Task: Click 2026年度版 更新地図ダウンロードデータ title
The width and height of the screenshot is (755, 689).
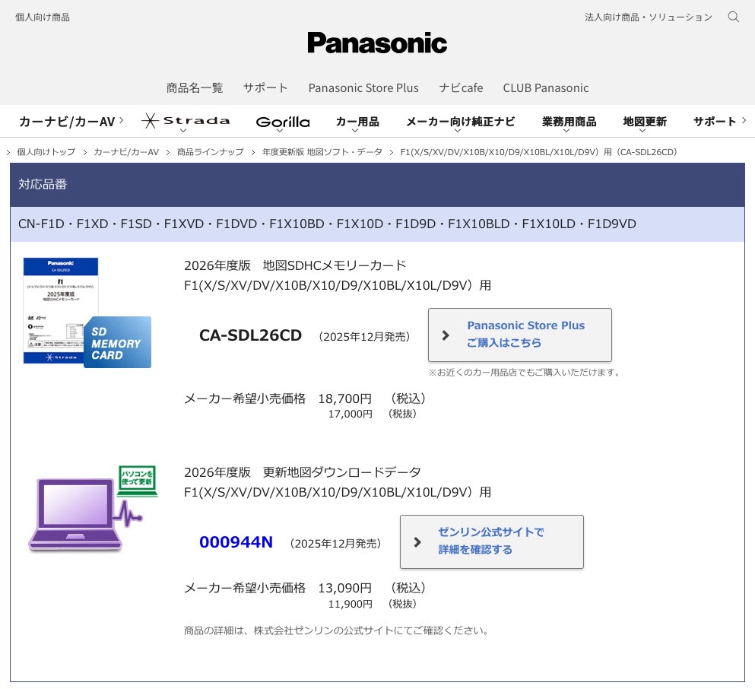Action: 303,472
